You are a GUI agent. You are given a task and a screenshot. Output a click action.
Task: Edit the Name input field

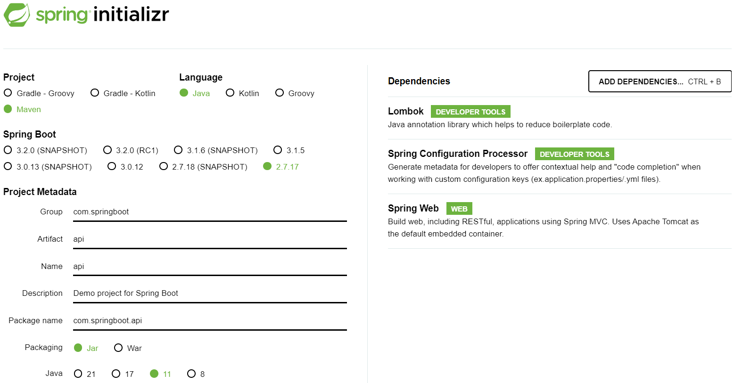coord(210,267)
